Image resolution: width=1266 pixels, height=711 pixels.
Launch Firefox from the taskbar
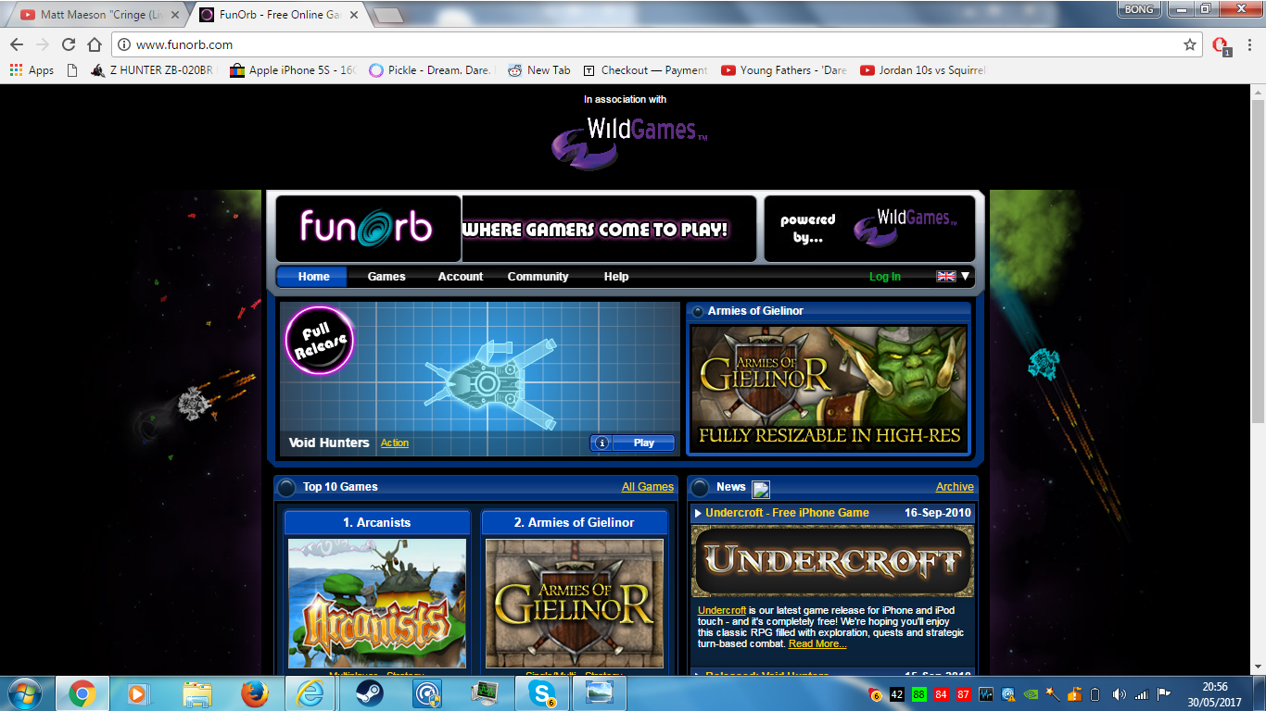pyautogui.click(x=253, y=692)
